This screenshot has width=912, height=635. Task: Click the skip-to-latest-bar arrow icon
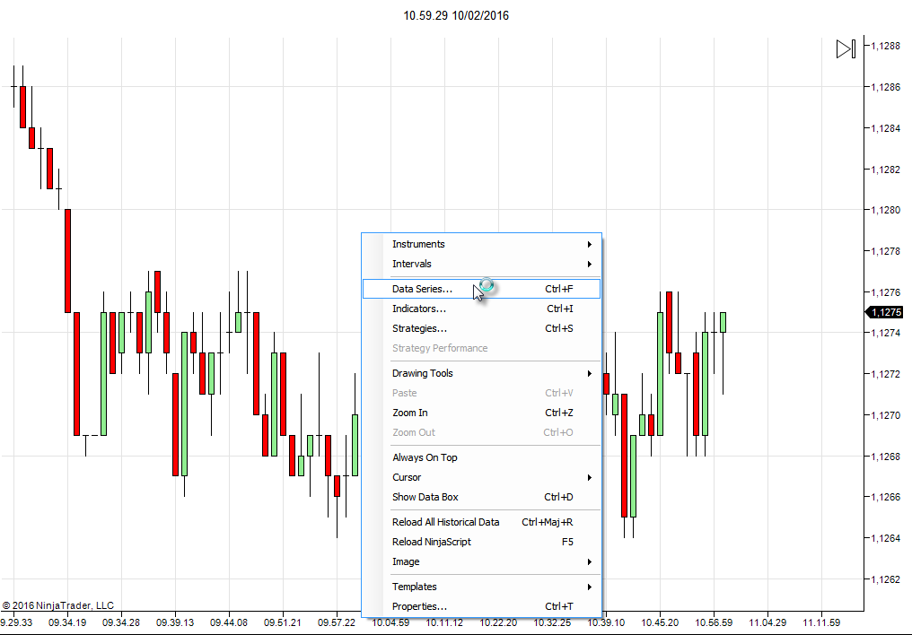pos(846,48)
